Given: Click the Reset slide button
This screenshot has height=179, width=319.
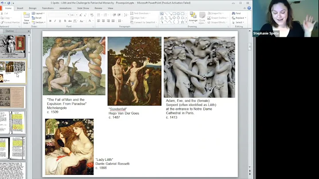Looking at the screenshot, I should pos(37,18).
